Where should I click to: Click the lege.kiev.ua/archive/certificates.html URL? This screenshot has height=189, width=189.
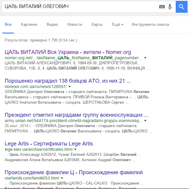38,150
